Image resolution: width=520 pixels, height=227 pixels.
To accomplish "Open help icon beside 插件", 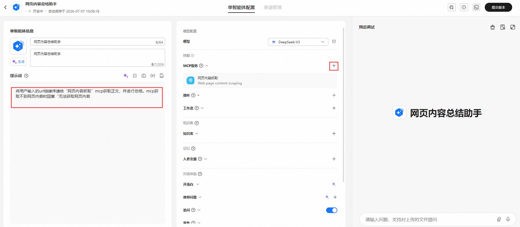I will click(193, 95).
